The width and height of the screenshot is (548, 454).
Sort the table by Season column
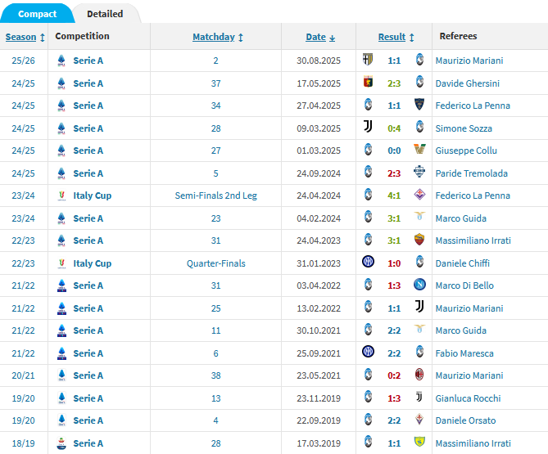point(20,37)
